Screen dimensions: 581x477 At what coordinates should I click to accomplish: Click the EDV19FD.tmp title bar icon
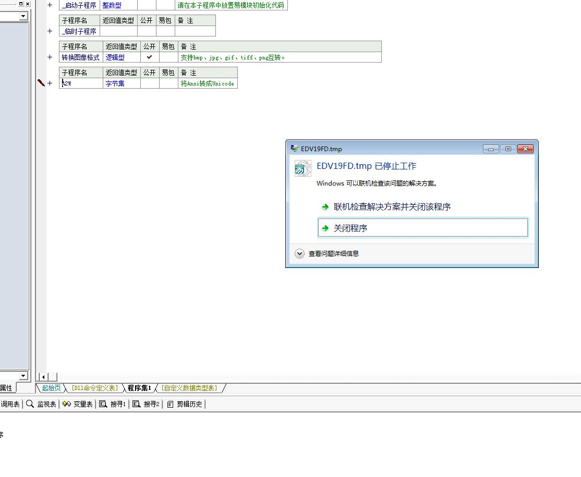tap(294, 149)
